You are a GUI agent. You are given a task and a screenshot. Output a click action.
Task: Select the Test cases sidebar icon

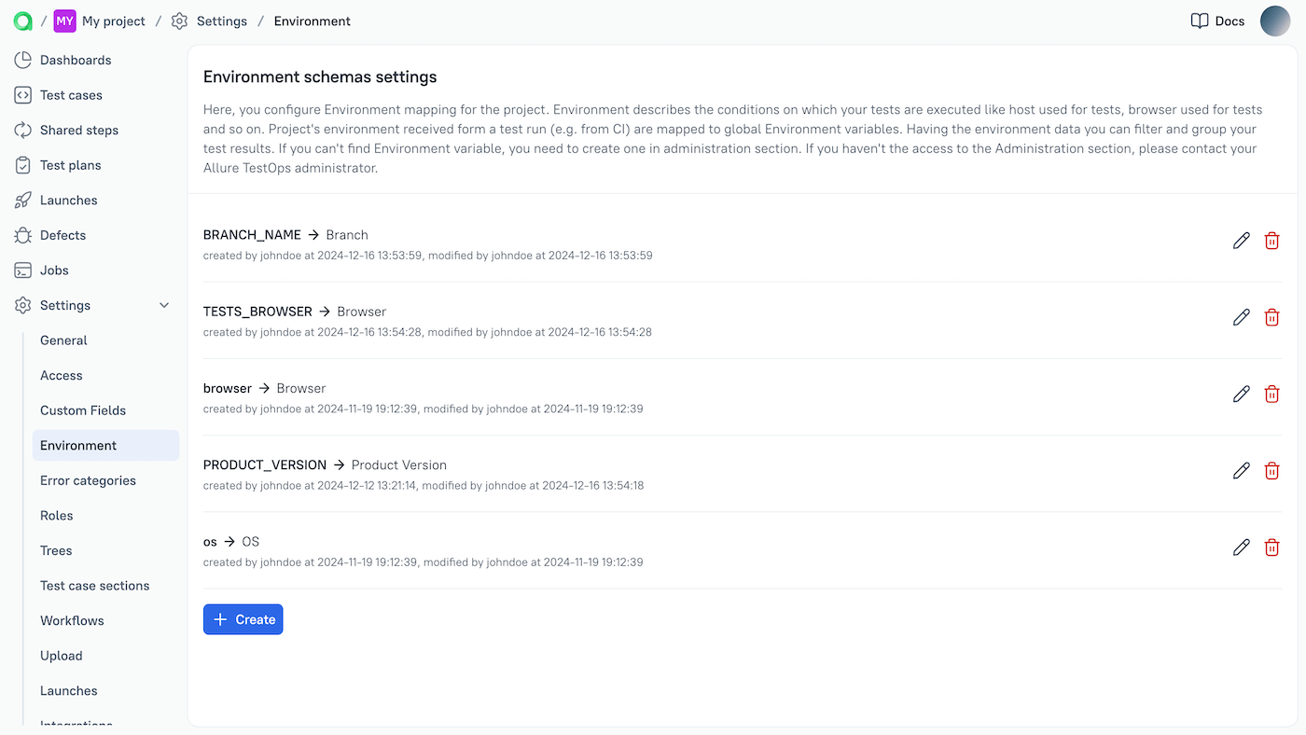(23, 94)
